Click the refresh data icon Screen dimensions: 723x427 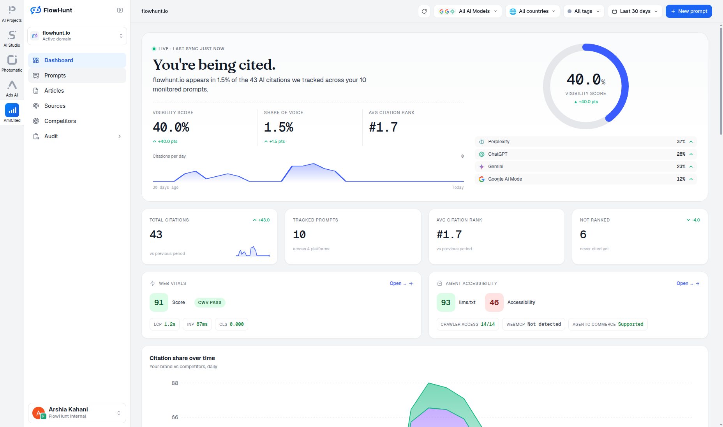[424, 11]
